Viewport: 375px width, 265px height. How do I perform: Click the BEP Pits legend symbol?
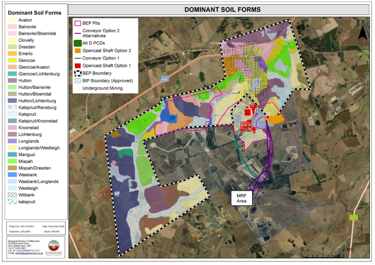click(79, 24)
